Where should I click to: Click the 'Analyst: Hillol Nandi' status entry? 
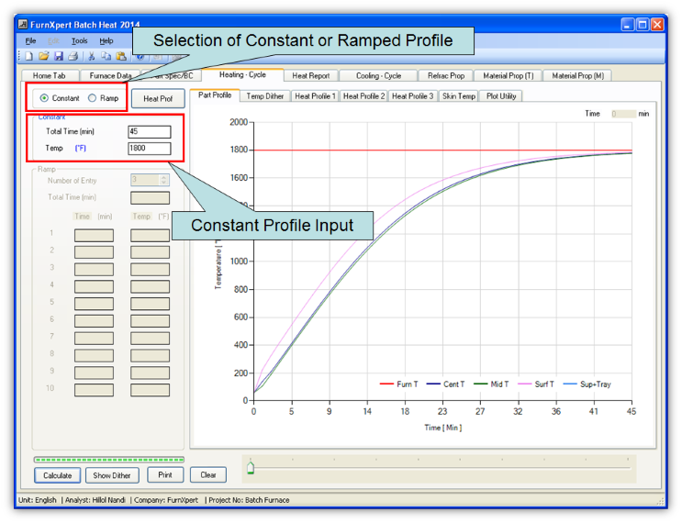pyautogui.click(x=95, y=500)
